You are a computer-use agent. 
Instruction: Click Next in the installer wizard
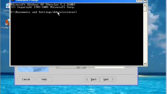(108, 79)
